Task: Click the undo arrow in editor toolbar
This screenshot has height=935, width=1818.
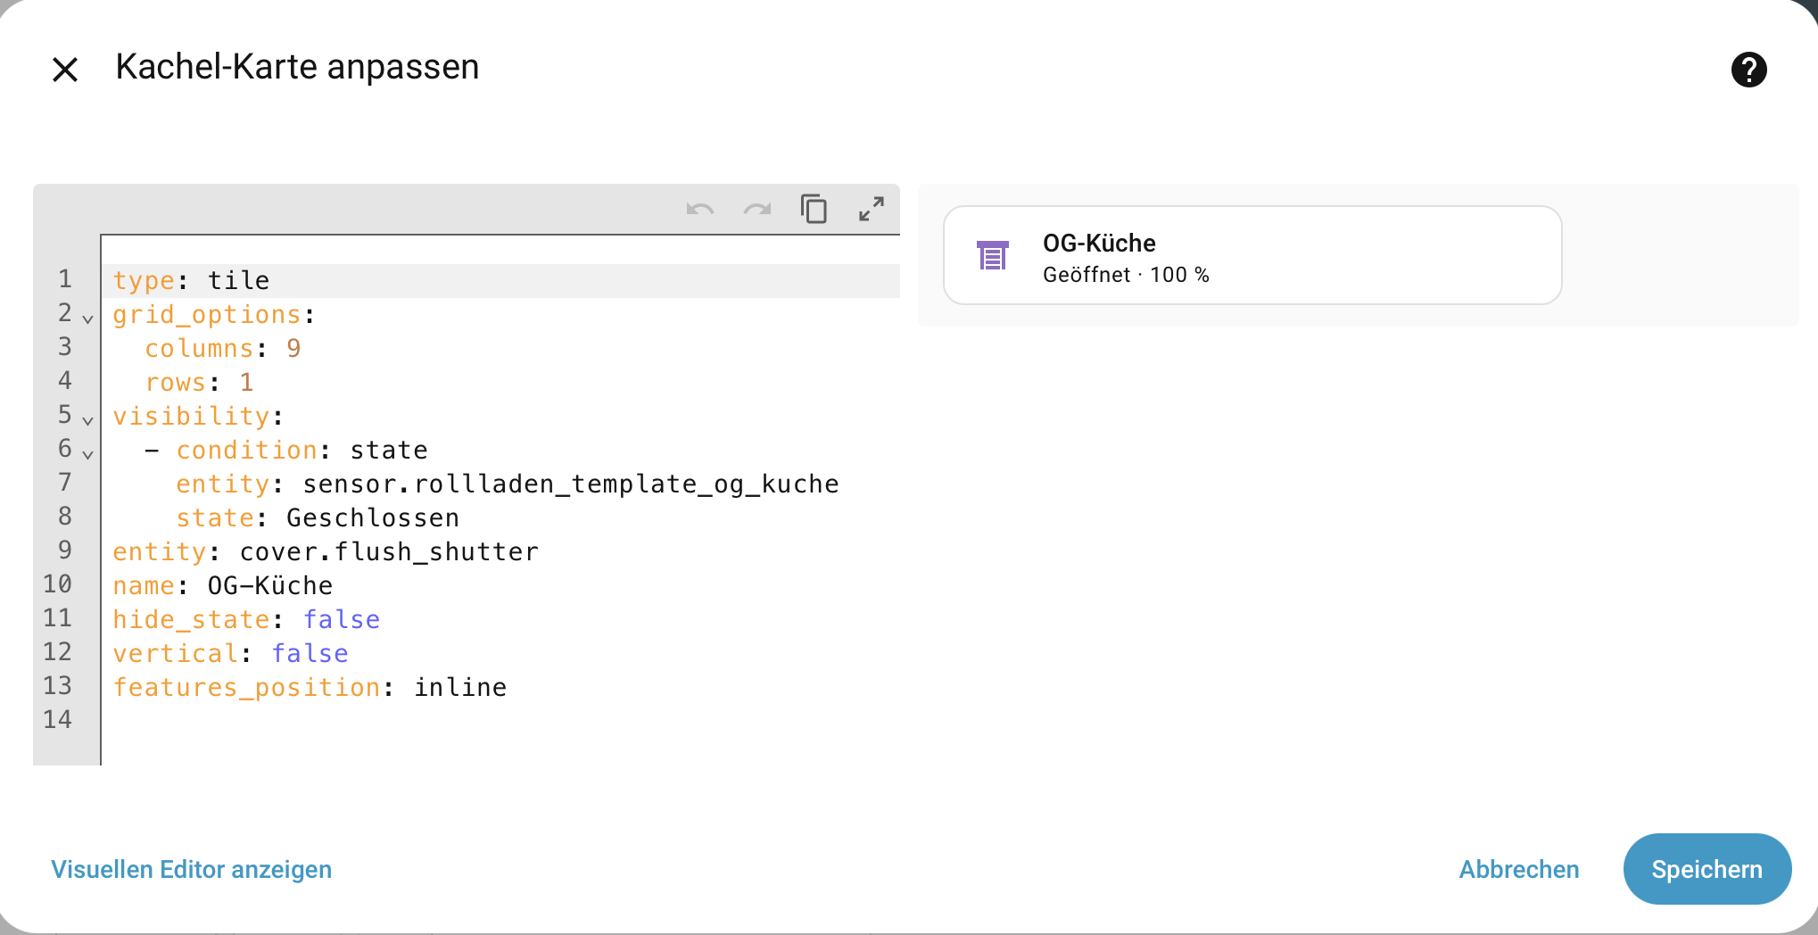Action: (x=700, y=210)
